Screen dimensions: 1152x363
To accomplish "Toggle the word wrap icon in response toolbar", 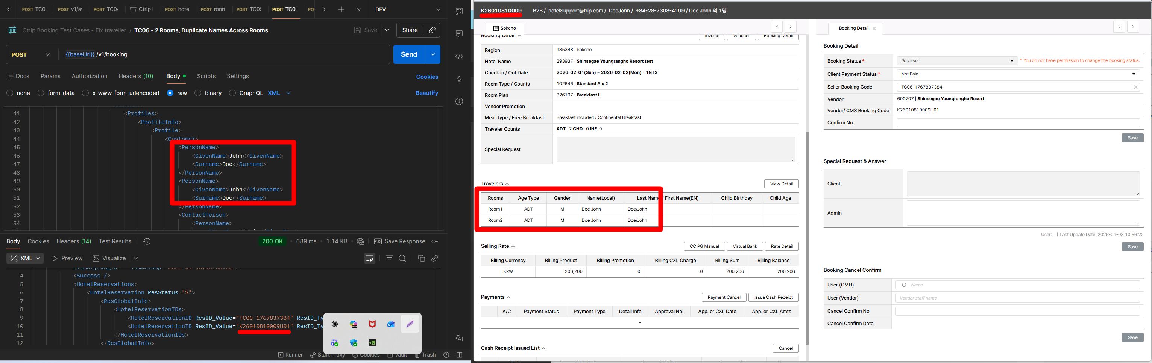I will tap(369, 258).
